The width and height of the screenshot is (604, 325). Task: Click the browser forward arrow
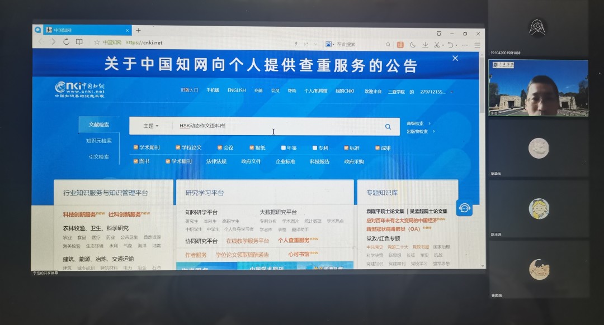[x=54, y=42]
